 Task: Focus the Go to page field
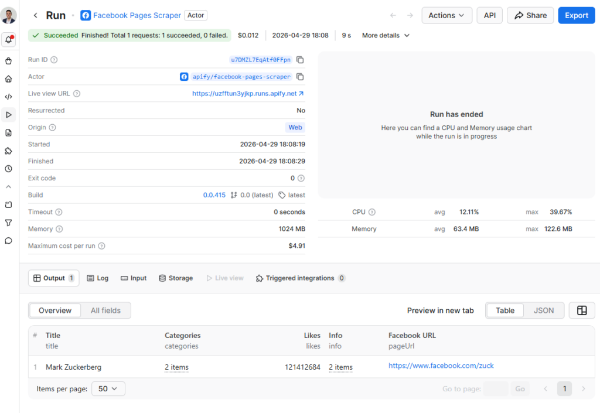(x=496, y=389)
